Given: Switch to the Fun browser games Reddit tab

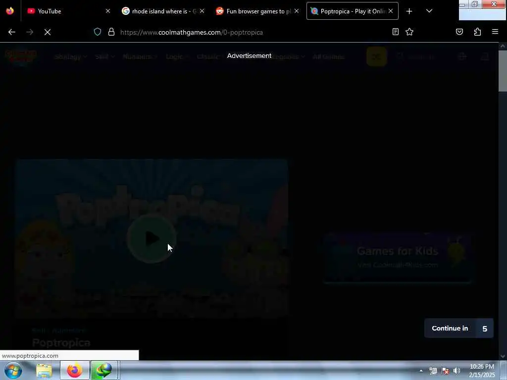Looking at the screenshot, I should [253, 11].
